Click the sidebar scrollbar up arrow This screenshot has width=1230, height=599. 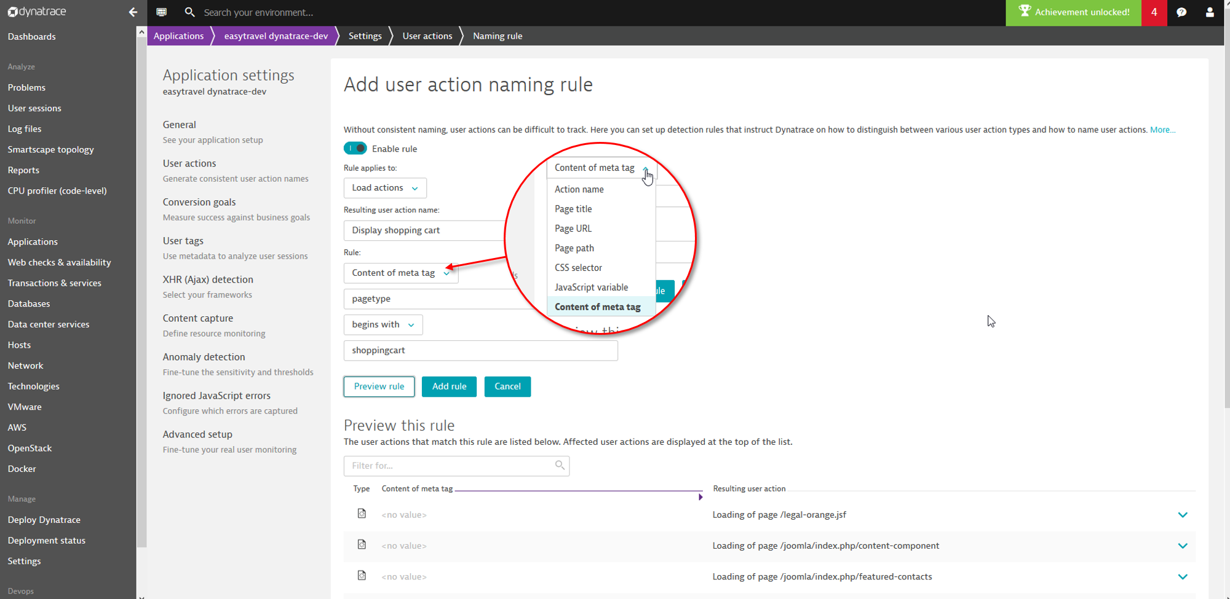[x=141, y=31]
